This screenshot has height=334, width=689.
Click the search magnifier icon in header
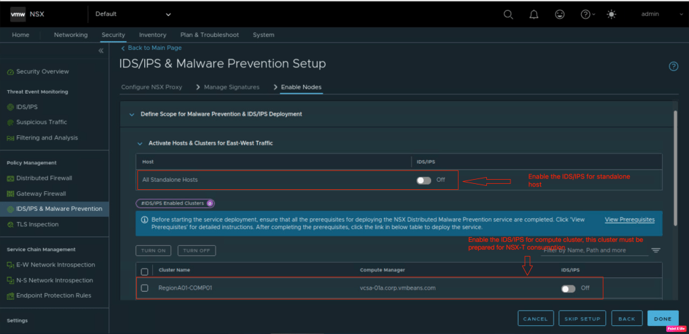coord(508,14)
